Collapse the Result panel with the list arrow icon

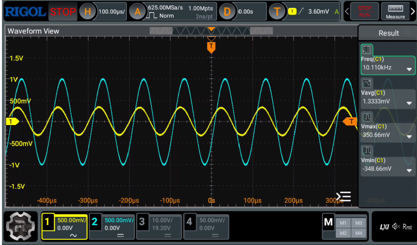pos(343,196)
